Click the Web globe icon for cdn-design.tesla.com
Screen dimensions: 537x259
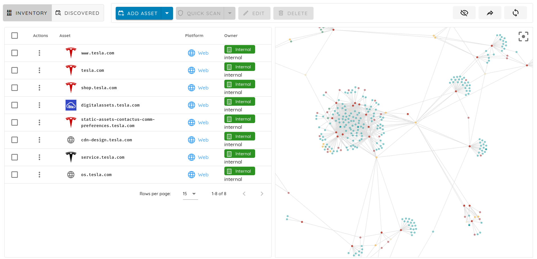point(192,140)
